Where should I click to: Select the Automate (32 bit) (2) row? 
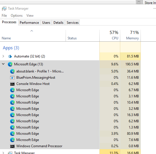[x=70, y=56]
